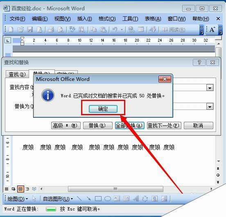Select the horizontal Text Box tool
Image resolution: width=226 pixels, height=217 pixels.
(x=117, y=199)
